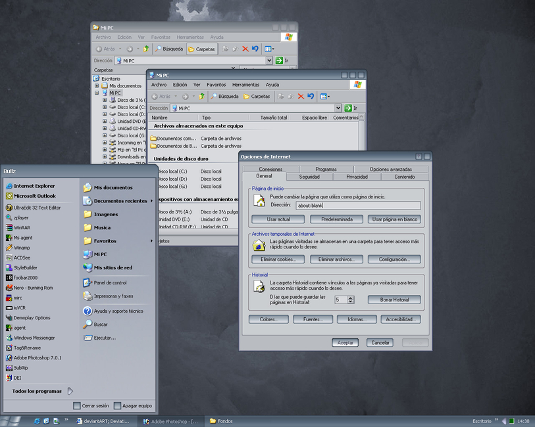Click Búsqueda in front Mi PC toolbar
Viewport: 535px width, 427px height.
[224, 97]
